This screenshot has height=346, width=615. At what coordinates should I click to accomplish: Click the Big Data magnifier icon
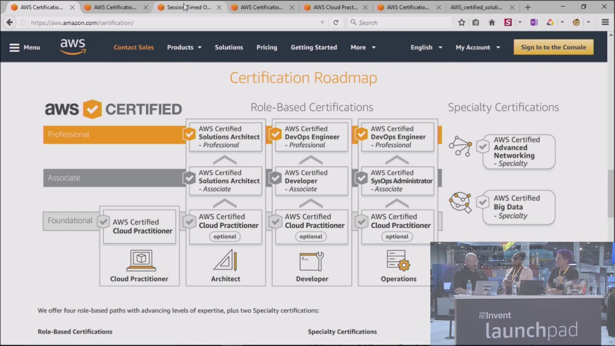tap(460, 202)
